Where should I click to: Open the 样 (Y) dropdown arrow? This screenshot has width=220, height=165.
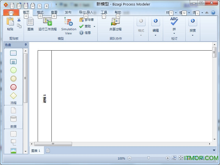(176, 13)
